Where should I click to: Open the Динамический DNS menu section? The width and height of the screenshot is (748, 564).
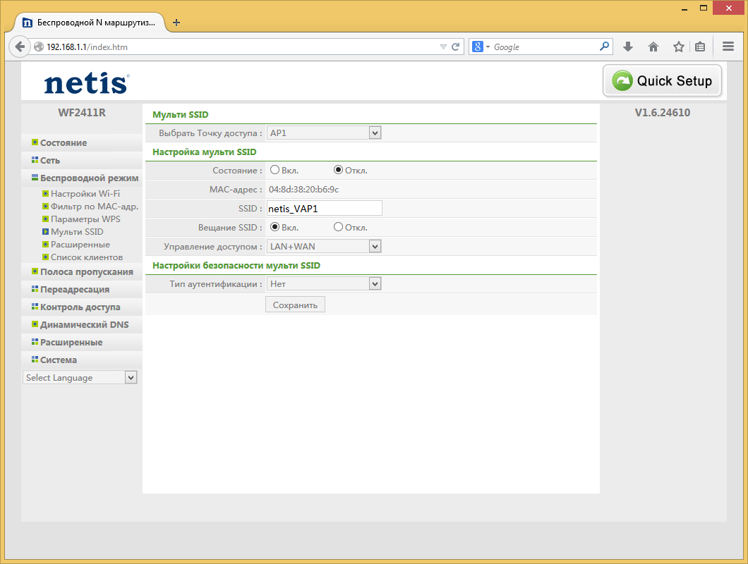pos(85,325)
